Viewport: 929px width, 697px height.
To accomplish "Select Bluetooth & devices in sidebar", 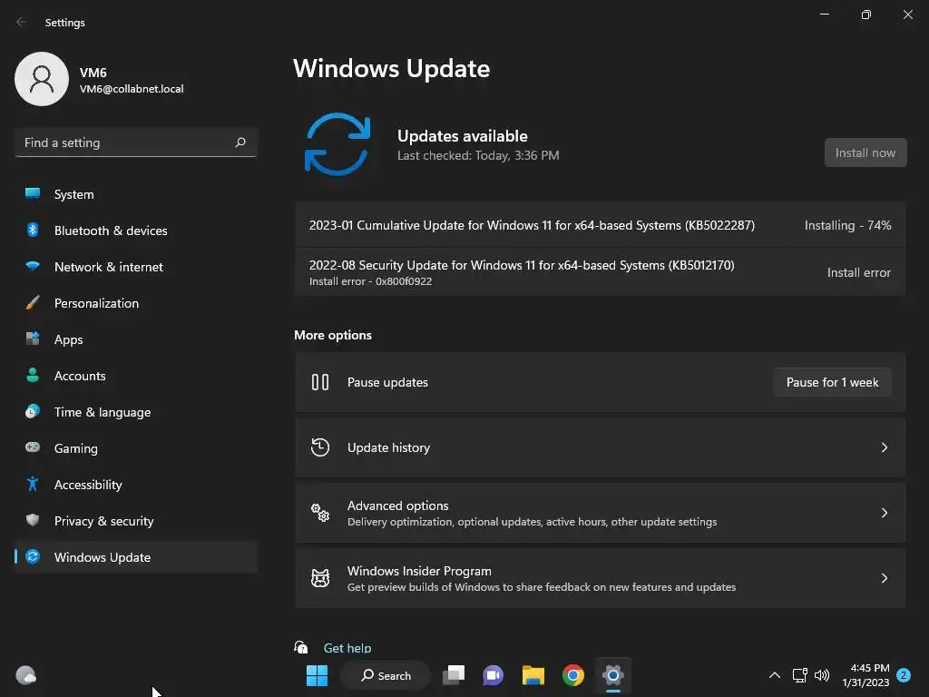I will (x=136, y=231).
